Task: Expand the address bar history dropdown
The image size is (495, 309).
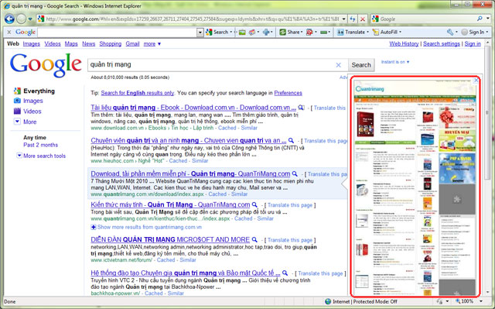Action: (x=343, y=19)
